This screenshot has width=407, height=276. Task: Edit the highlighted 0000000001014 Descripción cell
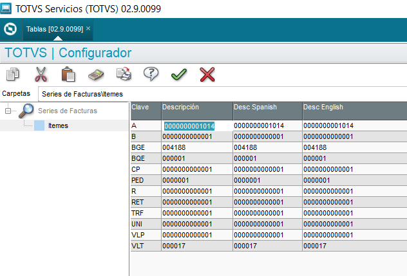(197, 126)
